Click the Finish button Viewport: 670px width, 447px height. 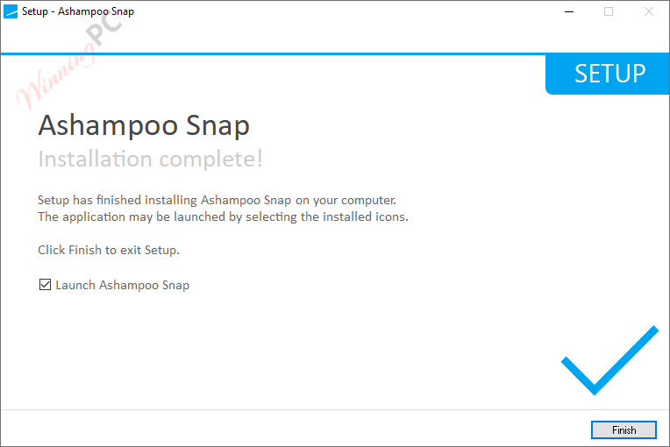pyautogui.click(x=624, y=429)
